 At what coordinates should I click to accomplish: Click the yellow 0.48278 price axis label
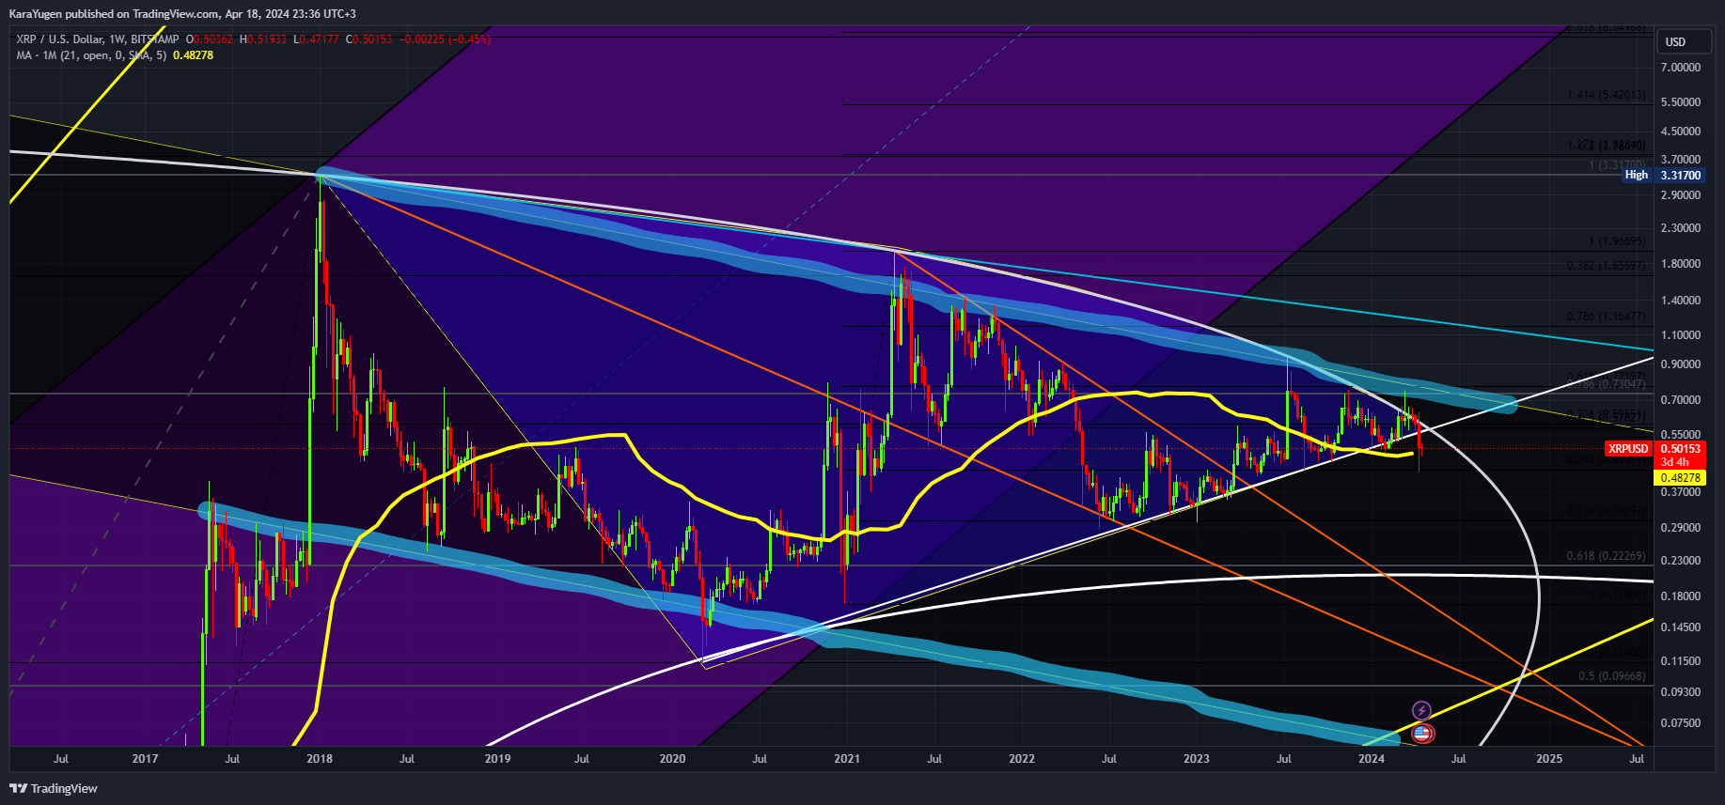coord(1680,478)
